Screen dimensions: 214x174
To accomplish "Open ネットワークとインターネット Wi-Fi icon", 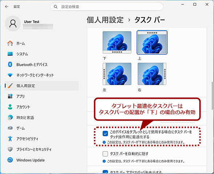I will coord(10,75).
